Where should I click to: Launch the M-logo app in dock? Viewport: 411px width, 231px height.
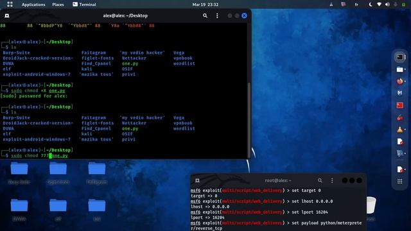coord(399,93)
